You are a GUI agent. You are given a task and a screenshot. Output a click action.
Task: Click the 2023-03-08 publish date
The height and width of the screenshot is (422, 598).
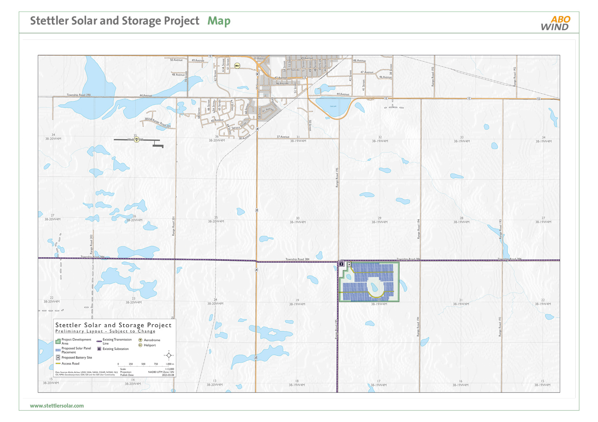pyautogui.click(x=168, y=375)
